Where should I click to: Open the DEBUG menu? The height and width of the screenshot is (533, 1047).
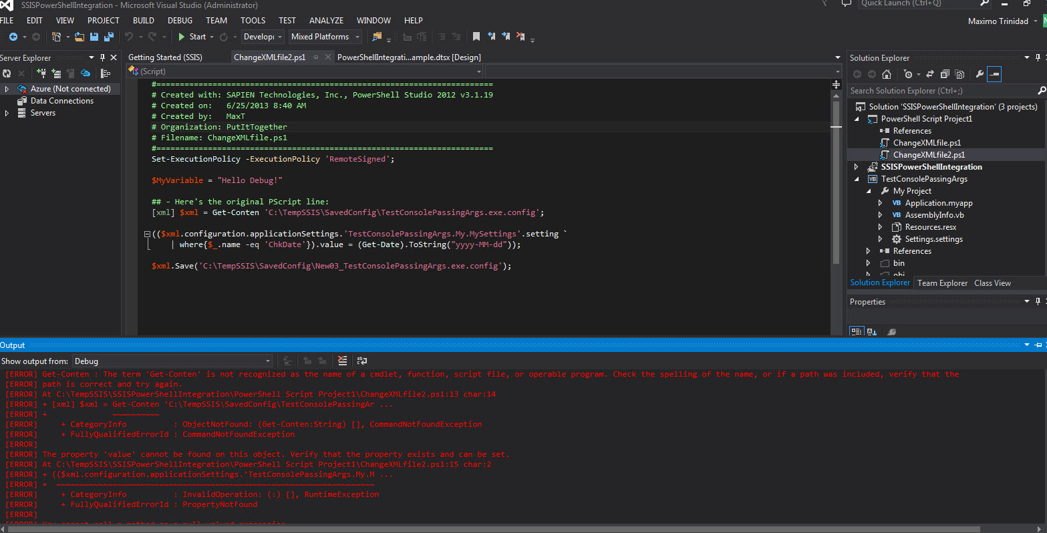(180, 20)
